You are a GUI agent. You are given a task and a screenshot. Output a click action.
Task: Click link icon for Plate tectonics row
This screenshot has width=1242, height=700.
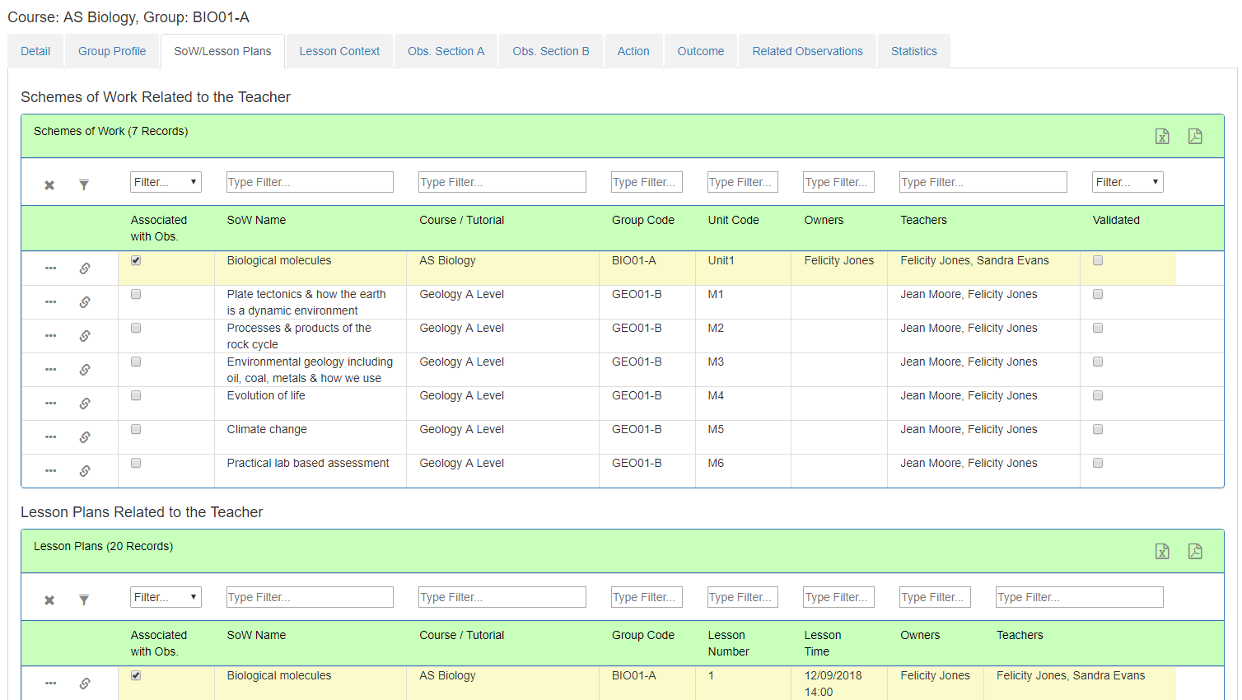click(85, 302)
